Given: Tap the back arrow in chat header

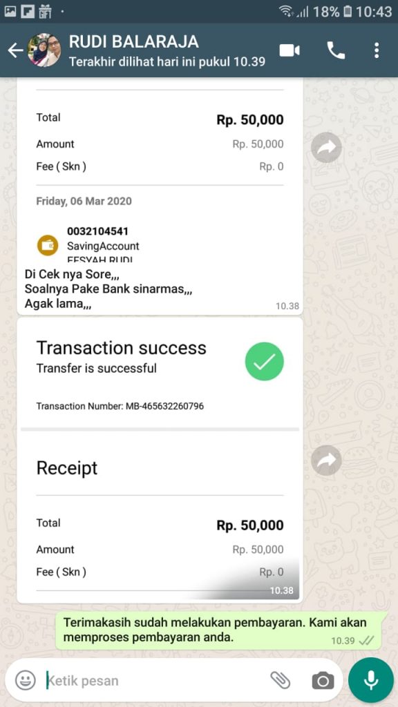Looking at the screenshot, I should [15, 50].
